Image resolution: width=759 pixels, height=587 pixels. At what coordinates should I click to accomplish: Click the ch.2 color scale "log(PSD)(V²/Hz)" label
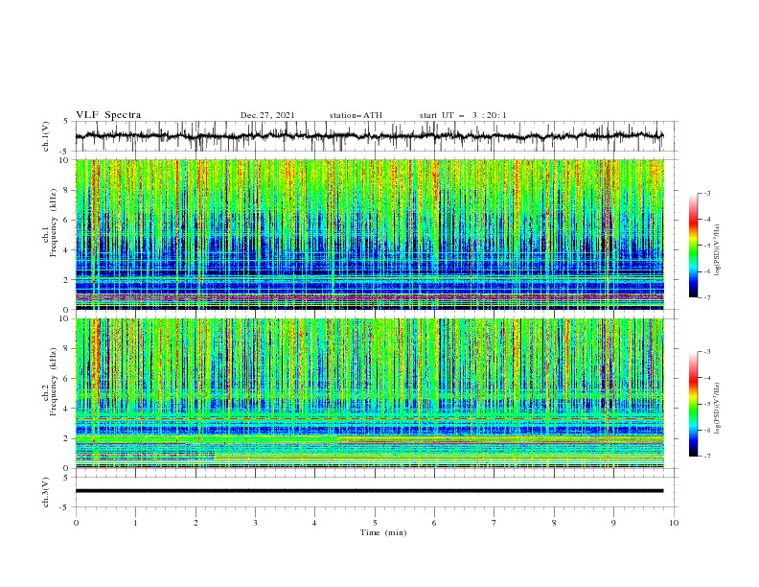tap(718, 408)
